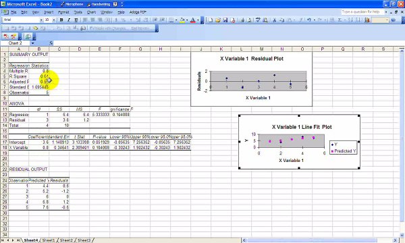Click Microphone in the language bar

coord(72,4)
